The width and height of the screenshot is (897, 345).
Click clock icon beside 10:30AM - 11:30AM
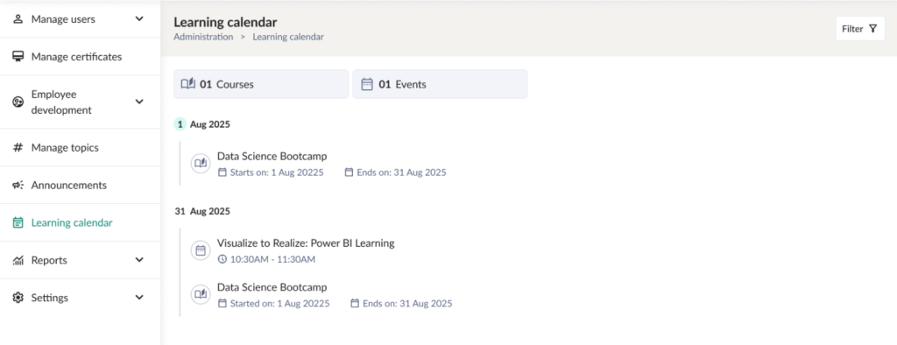pyautogui.click(x=222, y=259)
